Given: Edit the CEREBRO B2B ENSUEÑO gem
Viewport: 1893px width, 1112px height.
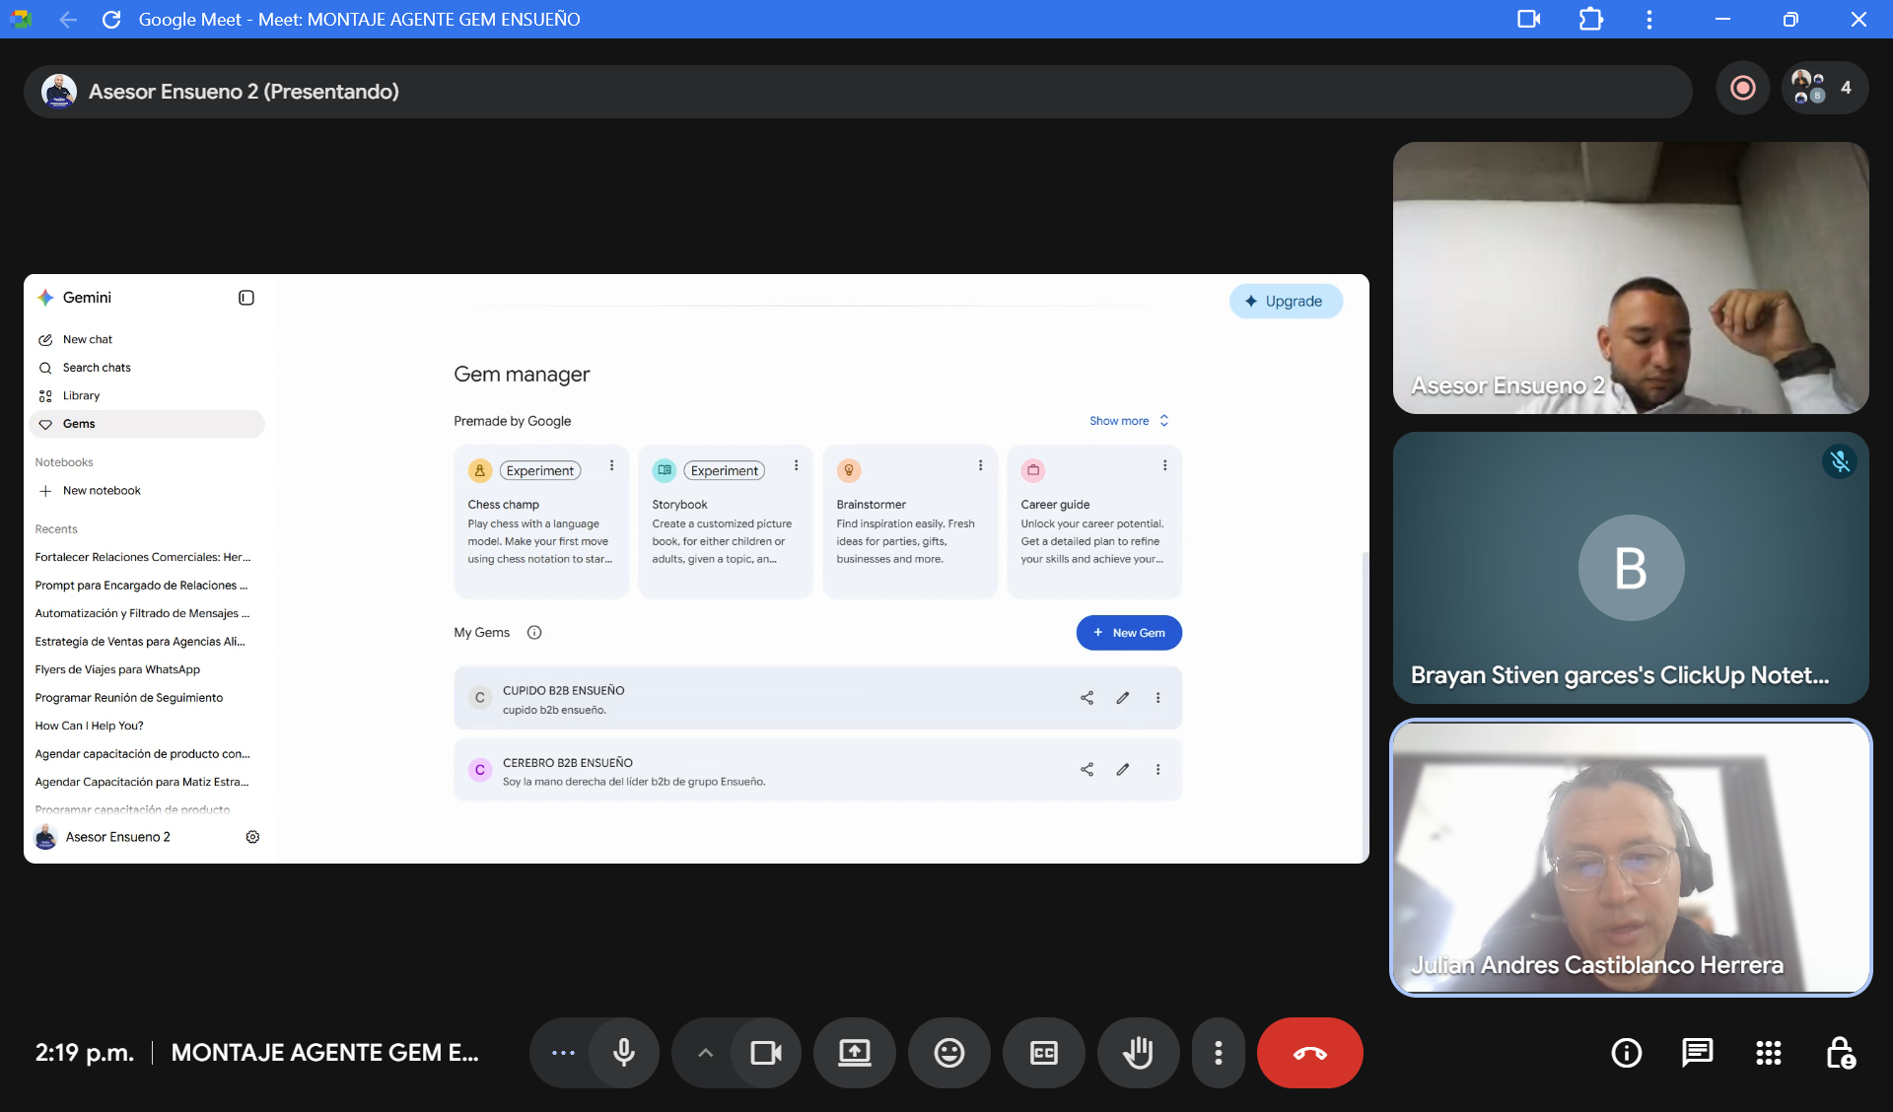Looking at the screenshot, I should click(1122, 770).
